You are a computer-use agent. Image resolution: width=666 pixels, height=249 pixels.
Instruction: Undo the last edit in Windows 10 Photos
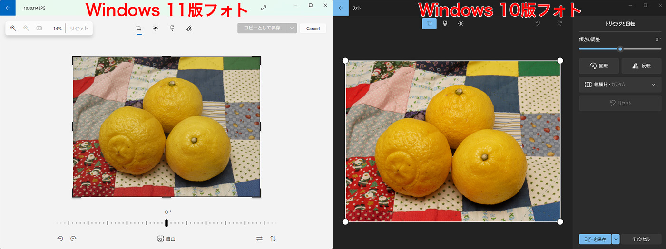(x=538, y=23)
